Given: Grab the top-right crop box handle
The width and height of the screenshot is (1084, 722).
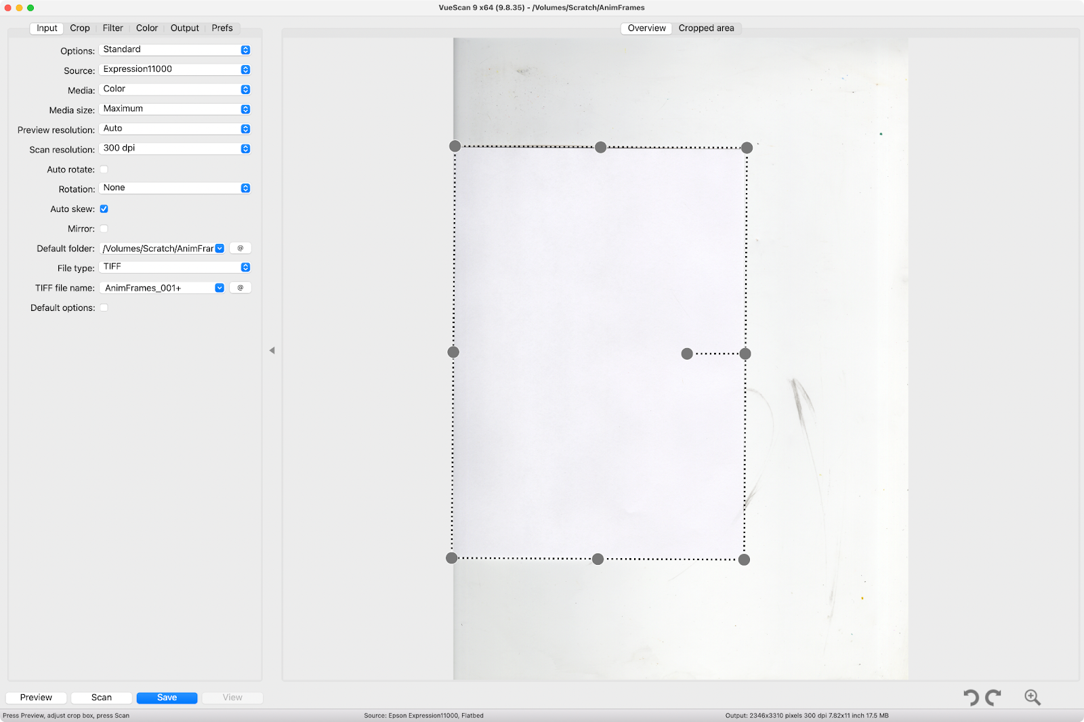Looking at the screenshot, I should [x=747, y=148].
